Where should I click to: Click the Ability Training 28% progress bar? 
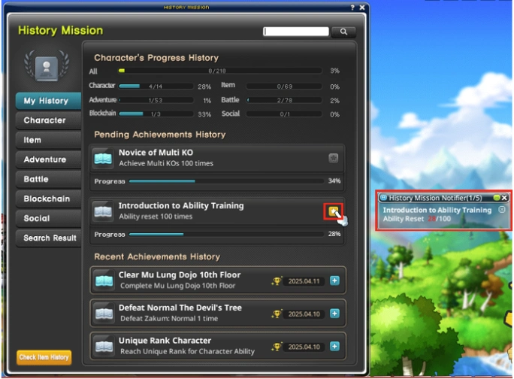(226, 235)
